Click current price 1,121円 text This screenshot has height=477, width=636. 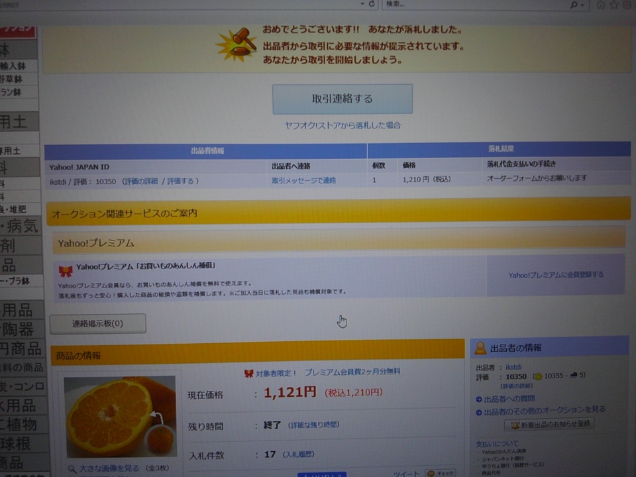pyautogui.click(x=290, y=392)
